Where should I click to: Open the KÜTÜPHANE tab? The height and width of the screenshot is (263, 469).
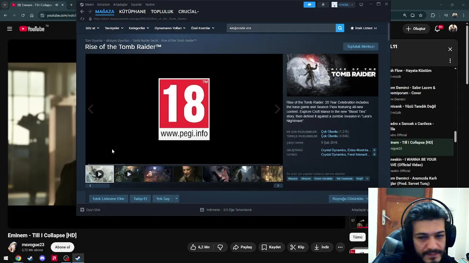133,12
